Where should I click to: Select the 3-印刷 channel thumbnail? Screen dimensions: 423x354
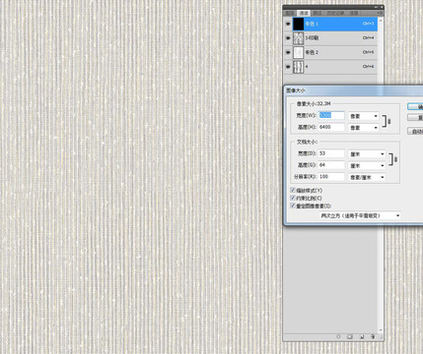point(298,38)
